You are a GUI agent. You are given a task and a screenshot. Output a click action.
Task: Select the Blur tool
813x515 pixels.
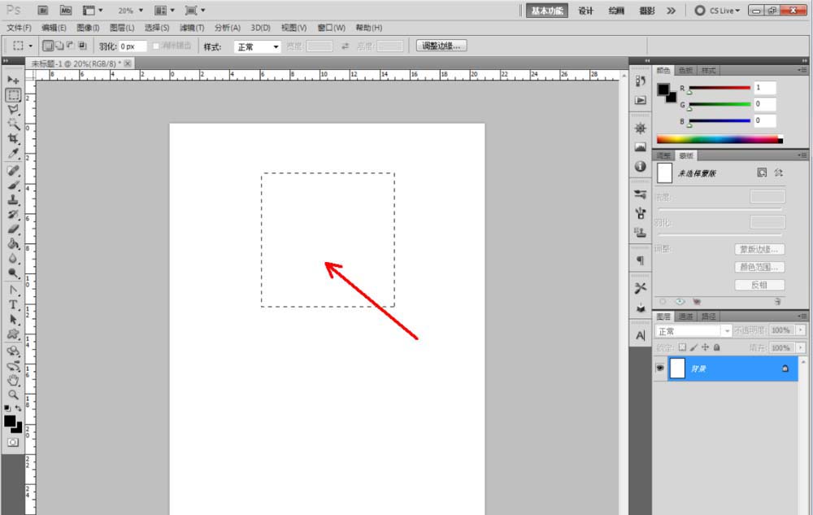[x=13, y=258]
